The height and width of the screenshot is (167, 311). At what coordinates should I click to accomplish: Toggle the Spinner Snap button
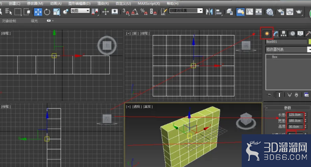coord(153,12)
